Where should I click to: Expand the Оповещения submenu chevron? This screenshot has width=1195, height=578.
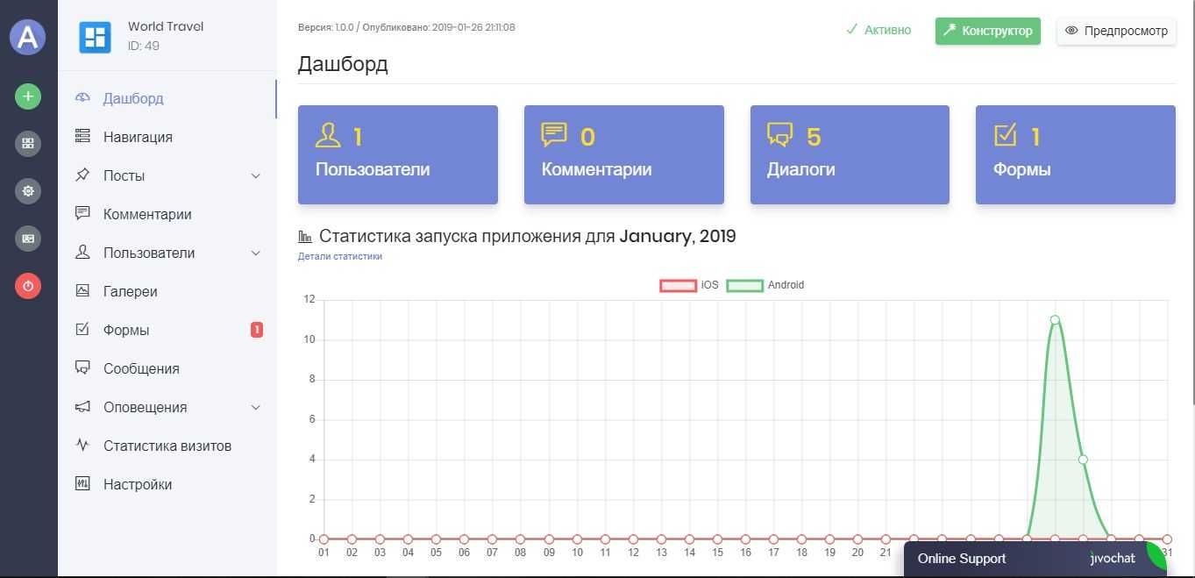[x=256, y=408]
